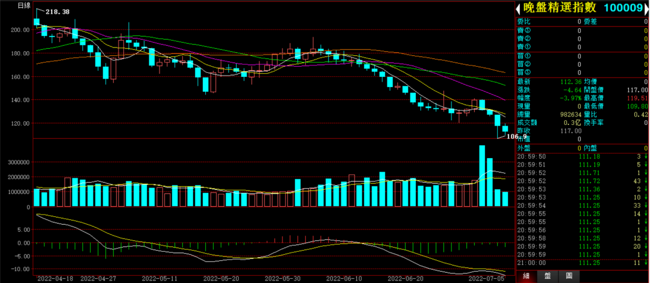The width and height of the screenshot is (650, 283).
Task: Select the 買③ bid row label
Action: (524, 73)
